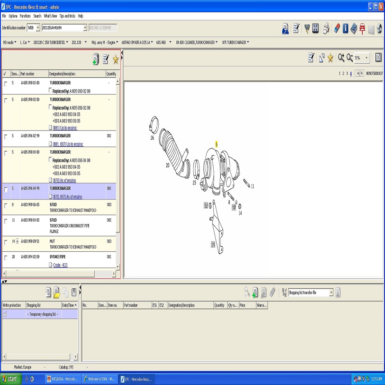385x385 pixels.
Task: Click notes icon above the parts list
Action: [x=106, y=59]
